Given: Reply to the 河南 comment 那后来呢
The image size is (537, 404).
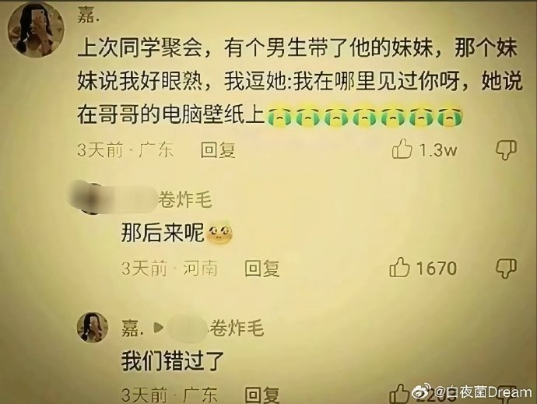Looking at the screenshot, I should [x=262, y=269].
